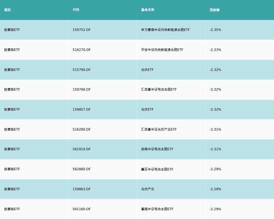Open 招商中证电池主题ETF fund name
The image size is (274, 219).
157,149
